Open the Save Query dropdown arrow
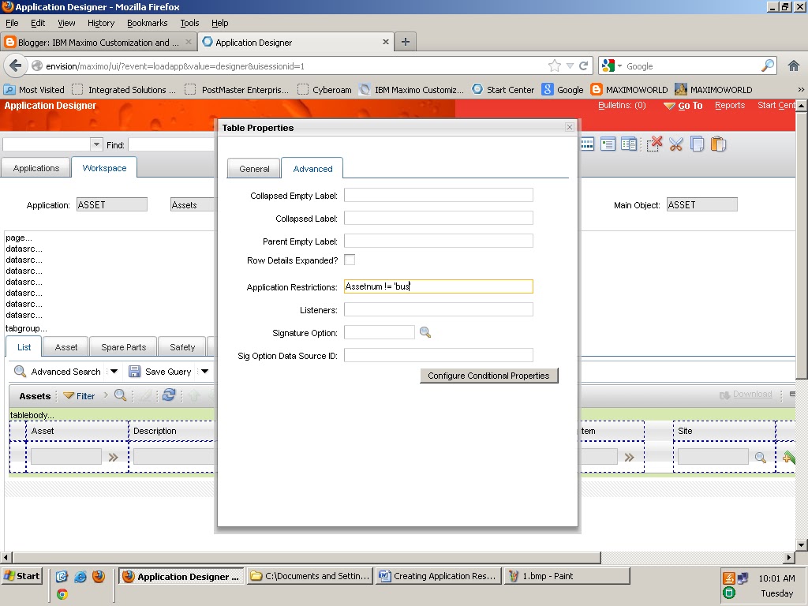Image resolution: width=808 pixels, height=606 pixels. 204,371
